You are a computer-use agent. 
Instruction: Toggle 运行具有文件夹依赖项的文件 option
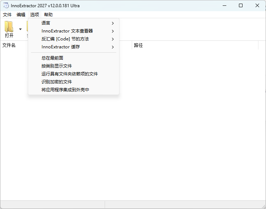[74, 74]
